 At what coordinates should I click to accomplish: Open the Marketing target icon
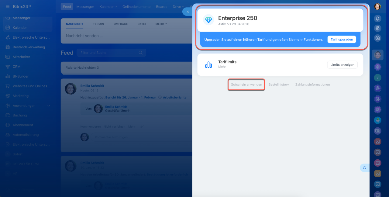tap(8, 96)
